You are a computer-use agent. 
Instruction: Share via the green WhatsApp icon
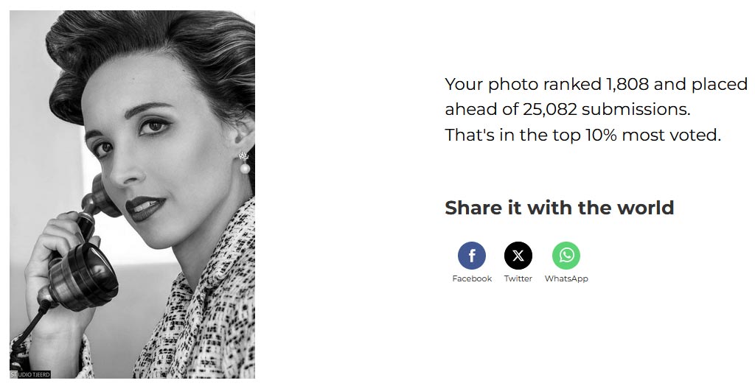tap(566, 255)
